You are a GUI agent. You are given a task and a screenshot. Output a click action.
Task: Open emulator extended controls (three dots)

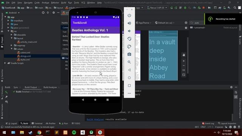click(129, 93)
